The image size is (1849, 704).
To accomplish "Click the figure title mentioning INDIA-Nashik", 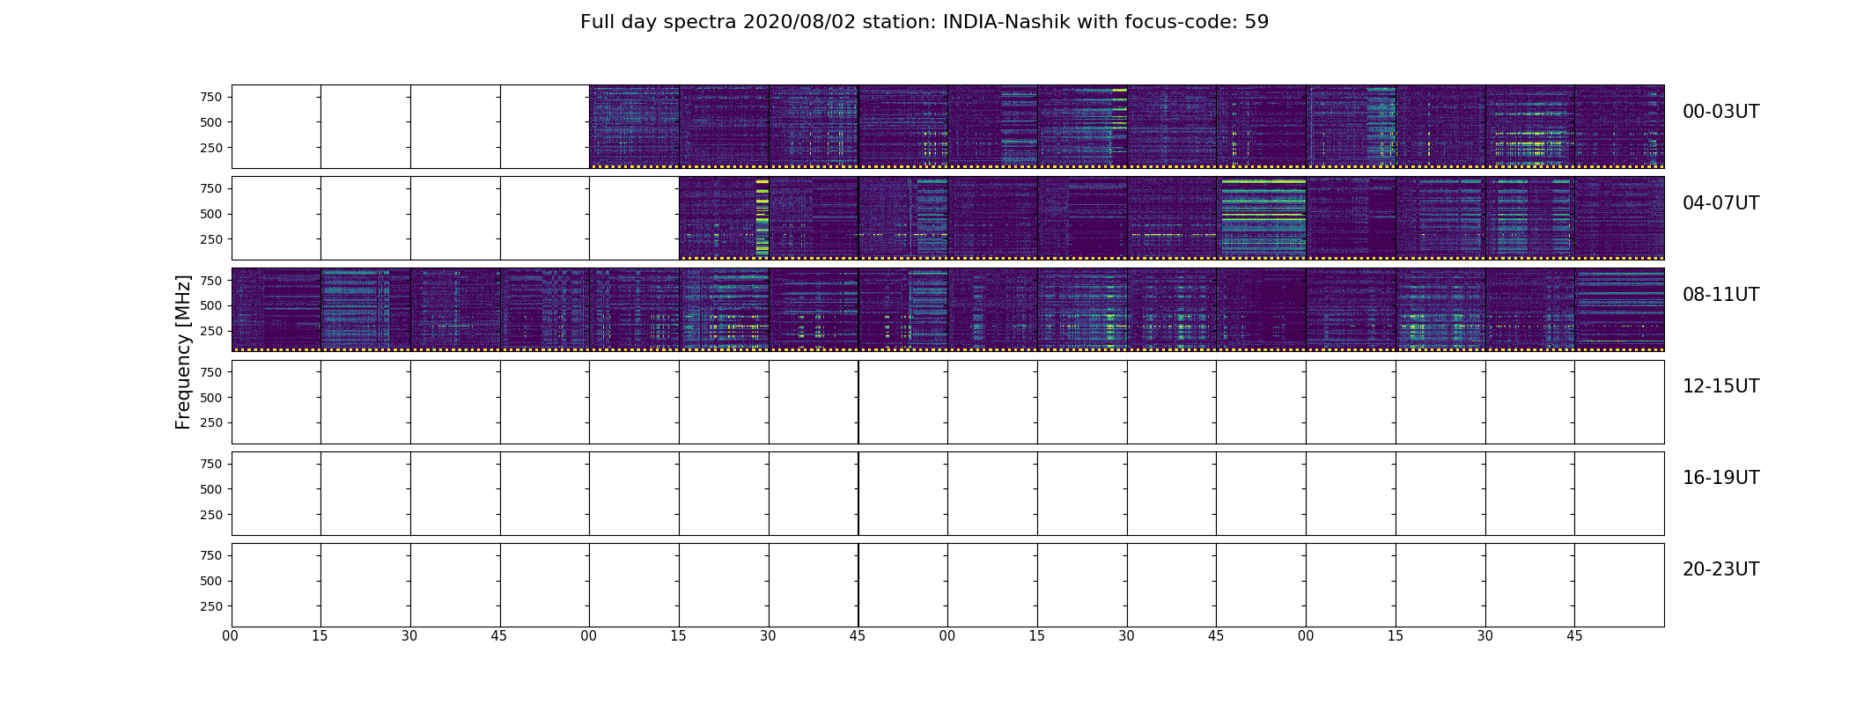I will [x=924, y=22].
